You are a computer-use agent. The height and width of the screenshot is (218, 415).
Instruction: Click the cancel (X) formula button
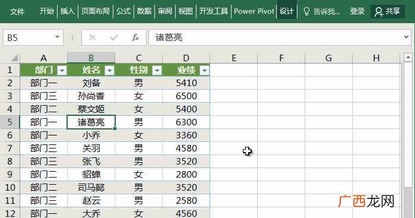93,37
